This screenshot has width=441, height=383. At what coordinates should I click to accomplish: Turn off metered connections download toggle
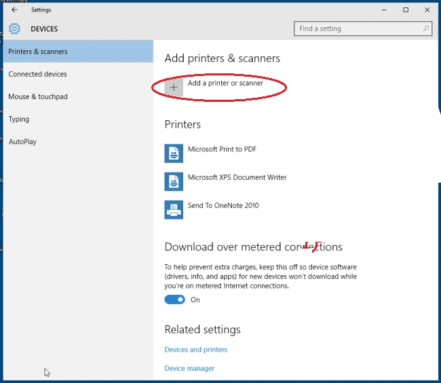coord(174,299)
